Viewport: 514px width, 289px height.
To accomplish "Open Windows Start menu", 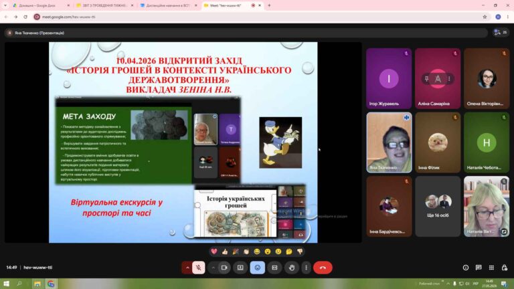I will (x=6, y=284).
